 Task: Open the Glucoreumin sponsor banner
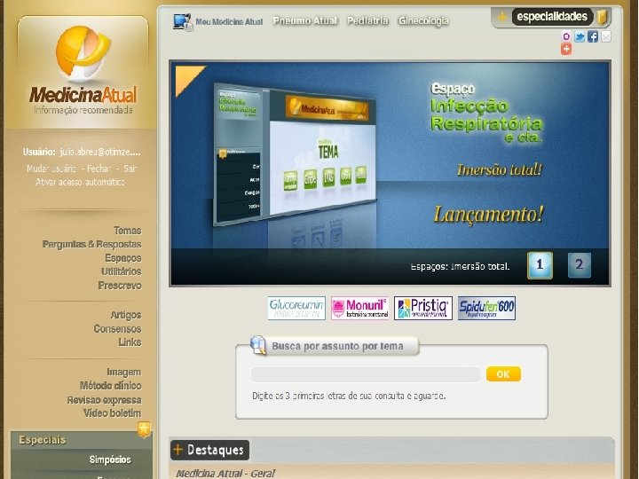pyautogui.click(x=296, y=308)
